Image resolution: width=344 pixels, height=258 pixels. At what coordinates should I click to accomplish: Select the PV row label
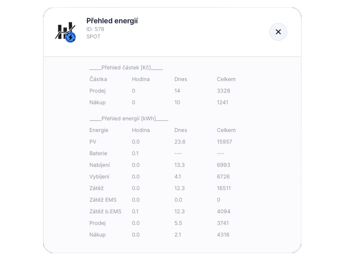point(93,142)
